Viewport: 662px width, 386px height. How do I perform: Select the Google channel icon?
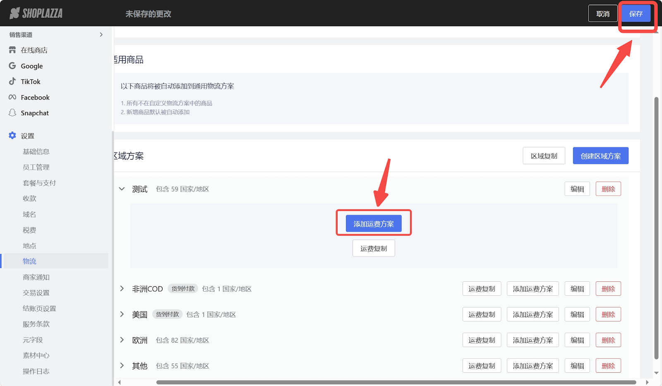(12, 66)
